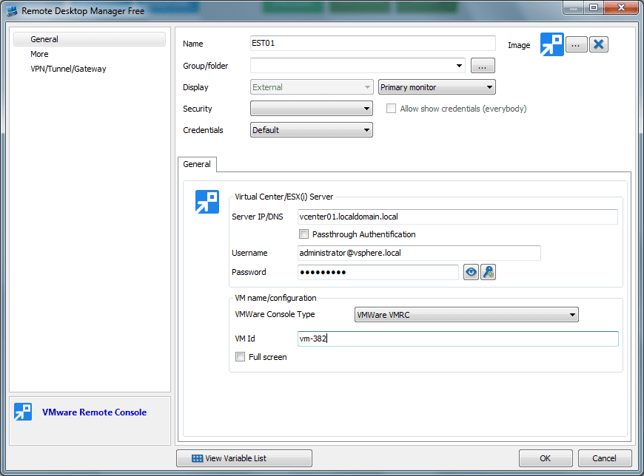Screen dimensions: 644x476
Task: Open the View Variable List
Action: (244, 458)
